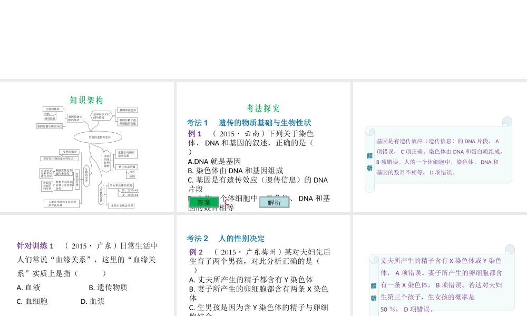527x316 pixels.
Task: Select option B. 妻子所产生的卵细胞 text
Action: [x=258, y=293]
